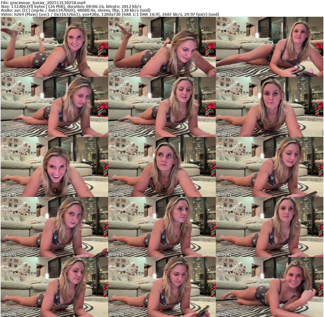This screenshot has width=324, height=317.
Task: Choose the thumbnail frame stamped 00:04:19
Action: (x=162, y=227)
